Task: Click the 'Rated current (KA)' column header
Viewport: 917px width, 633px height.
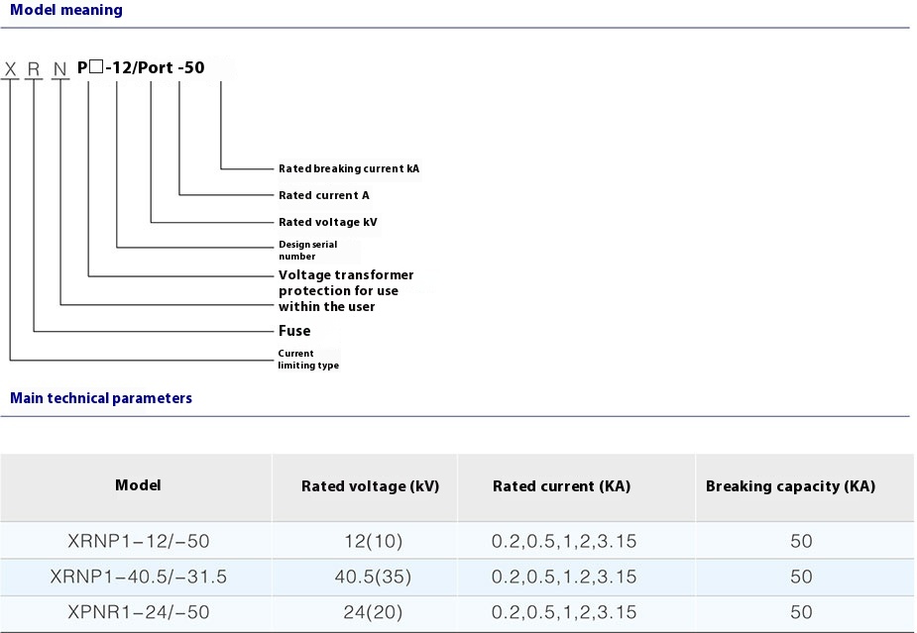Action: tap(560, 486)
